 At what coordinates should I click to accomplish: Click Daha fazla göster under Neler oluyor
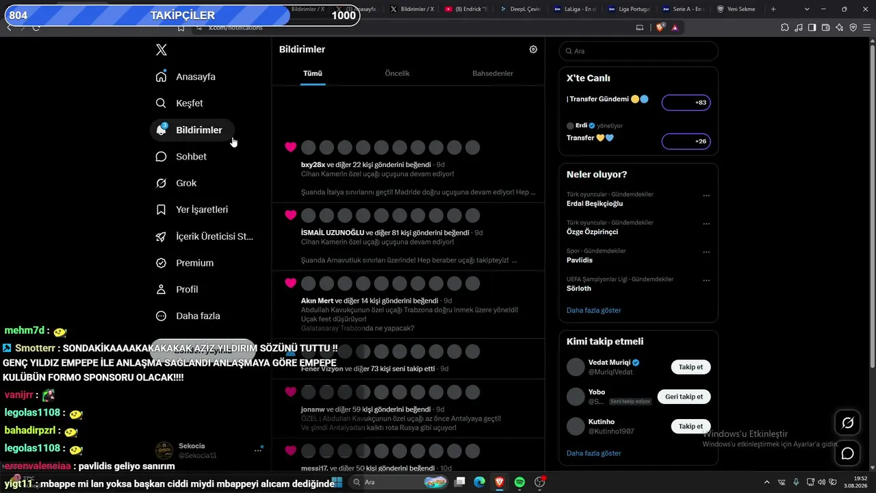(593, 310)
